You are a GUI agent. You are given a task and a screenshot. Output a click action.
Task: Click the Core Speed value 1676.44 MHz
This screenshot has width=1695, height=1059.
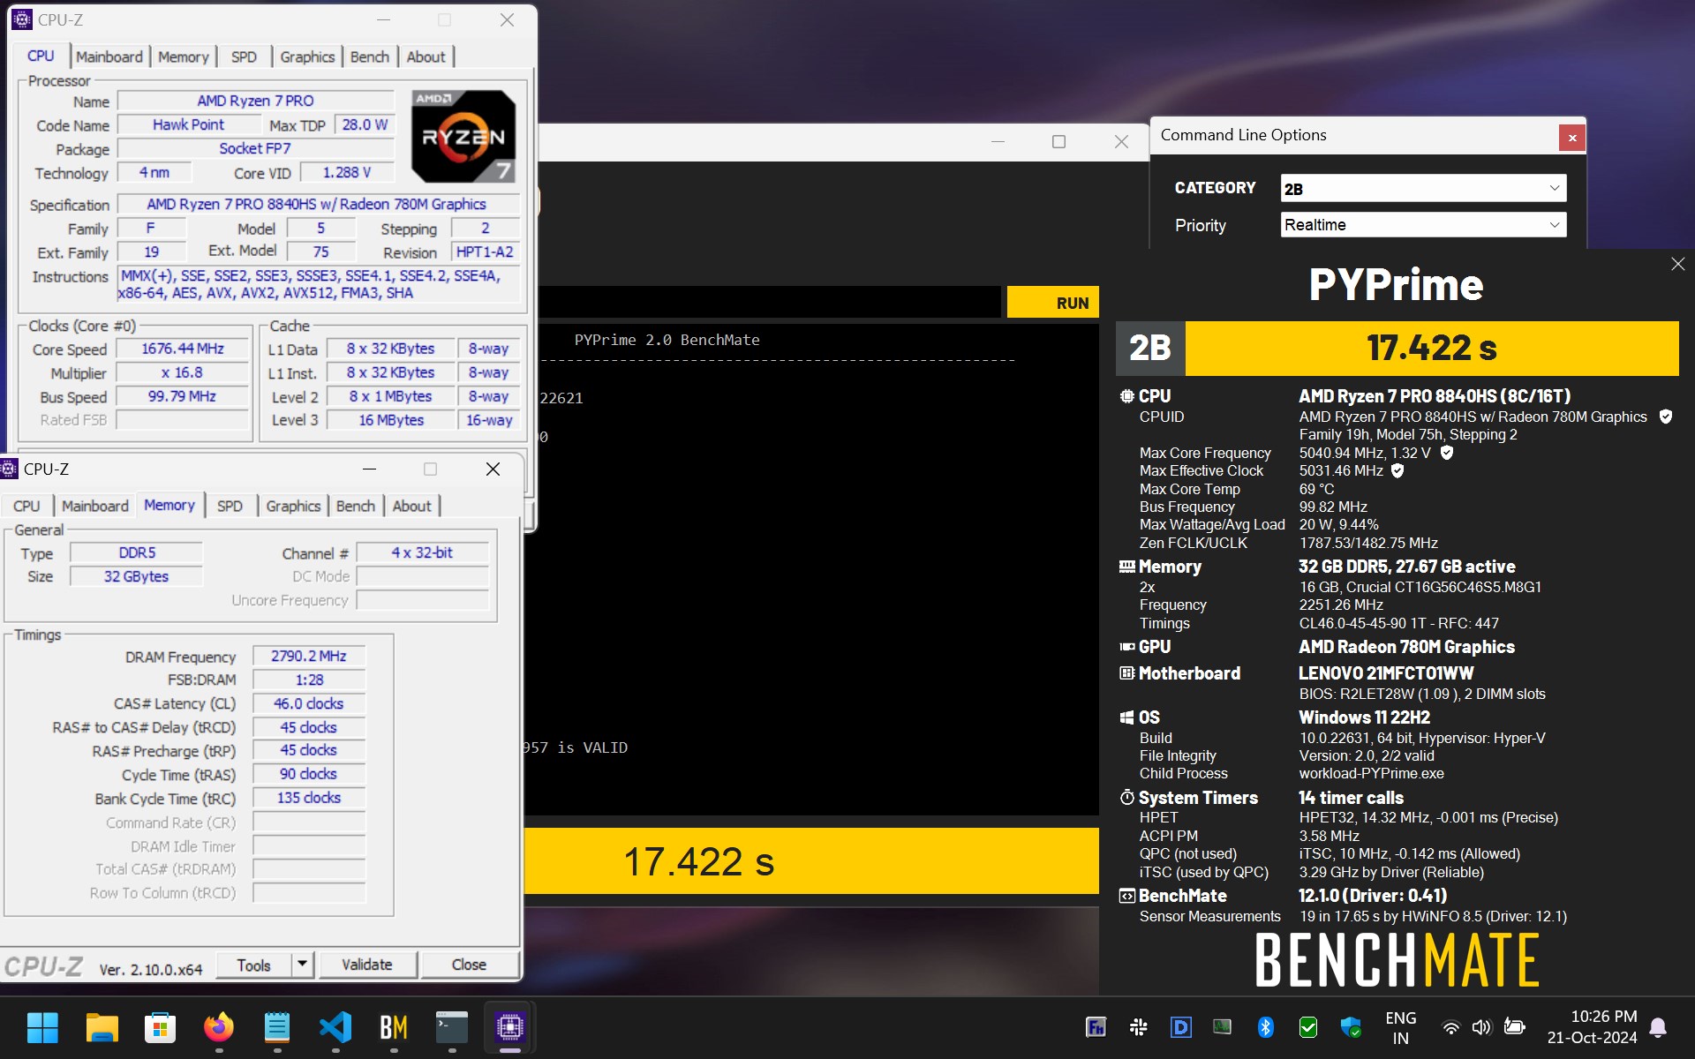pyautogui.click(x=183, y=349)
